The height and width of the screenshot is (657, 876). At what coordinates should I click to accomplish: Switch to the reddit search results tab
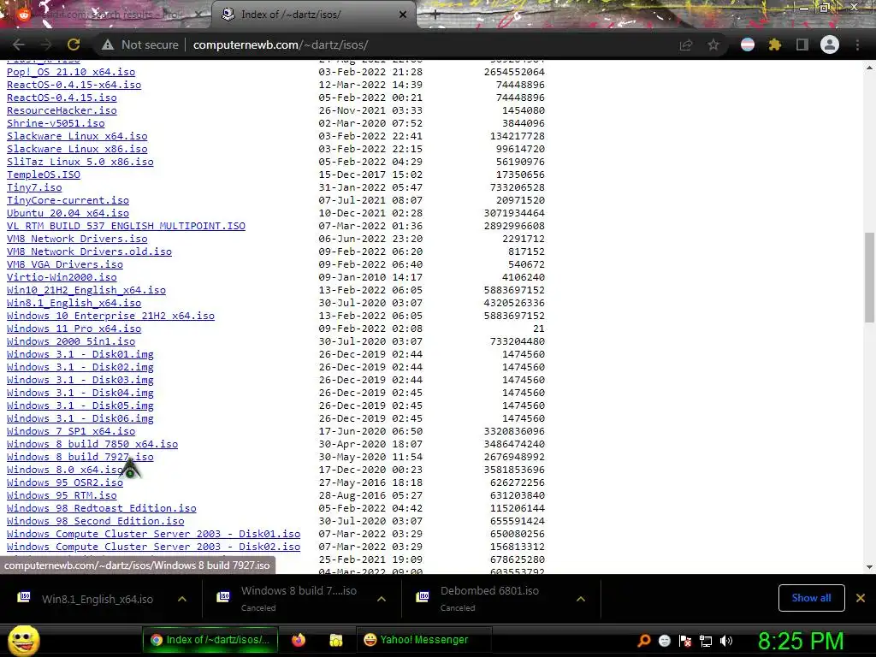click(x=106, y=15)
